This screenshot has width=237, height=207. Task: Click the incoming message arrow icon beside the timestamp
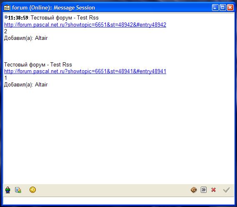tap(6, 17)
